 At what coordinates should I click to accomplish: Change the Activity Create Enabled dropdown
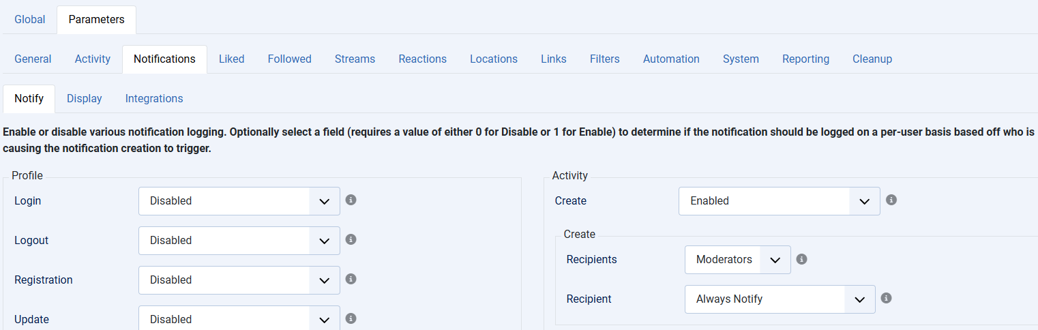pyautogui.click(x=780, y=201)
